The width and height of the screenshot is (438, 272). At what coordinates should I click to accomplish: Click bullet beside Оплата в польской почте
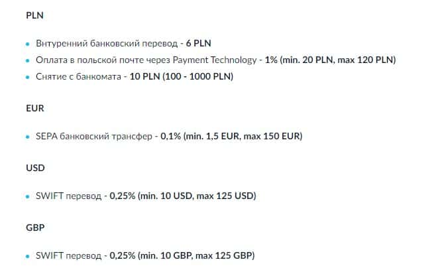27,60
